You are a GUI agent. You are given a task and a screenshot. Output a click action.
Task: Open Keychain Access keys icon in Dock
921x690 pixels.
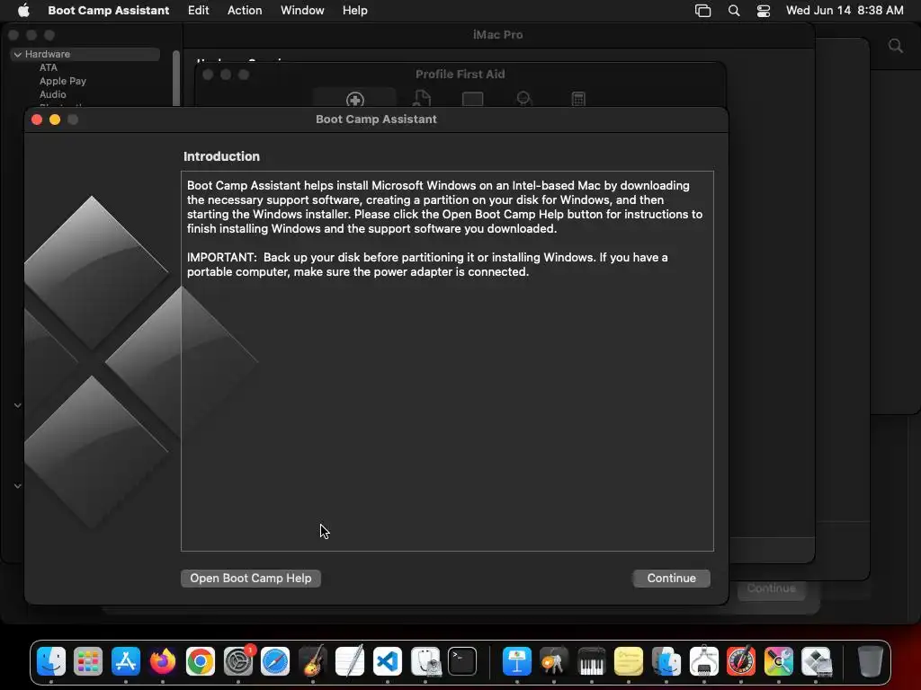(x=553, y=661)
